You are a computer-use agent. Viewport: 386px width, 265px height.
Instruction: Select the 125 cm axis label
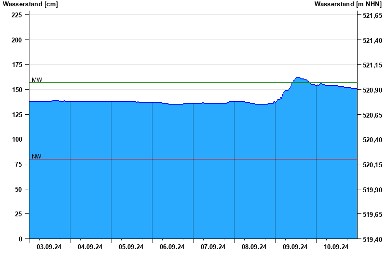click(17, 115)
